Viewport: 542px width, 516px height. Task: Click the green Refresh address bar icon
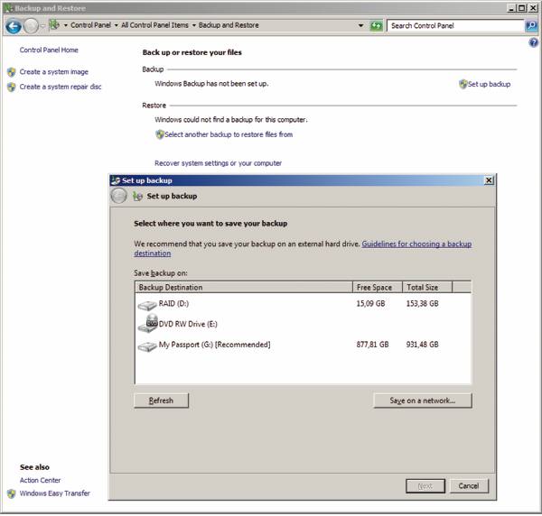pos(376,25)
